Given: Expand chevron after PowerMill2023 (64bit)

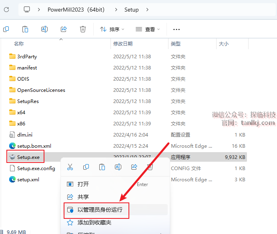Looking at the screenshot, I should pyautogui.click(x=116, y=10).
